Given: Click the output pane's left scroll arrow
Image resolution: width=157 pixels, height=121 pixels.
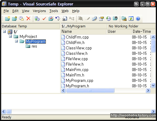Looking at the screenshot, I should pos(4,111).
